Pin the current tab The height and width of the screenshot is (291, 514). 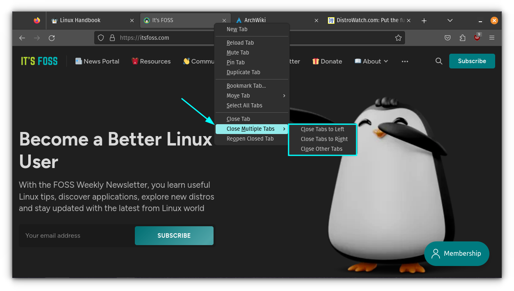coord(235,62)
